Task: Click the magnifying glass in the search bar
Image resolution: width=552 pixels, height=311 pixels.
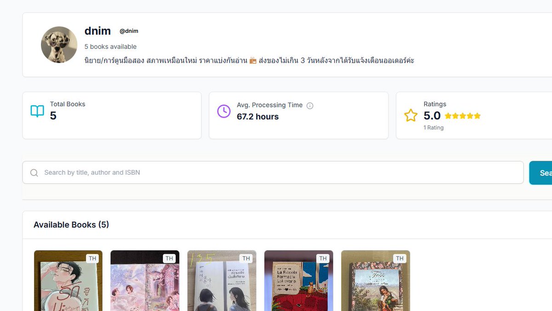Action: tap(34, 172)
